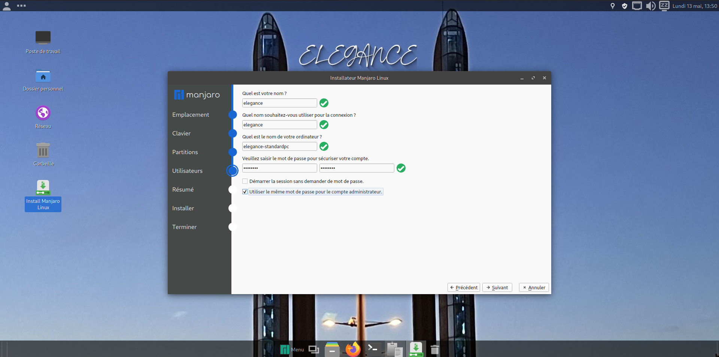Screen dimensions: 719x357
Task: Go back with the Précédent button
Action: [464, 287]
